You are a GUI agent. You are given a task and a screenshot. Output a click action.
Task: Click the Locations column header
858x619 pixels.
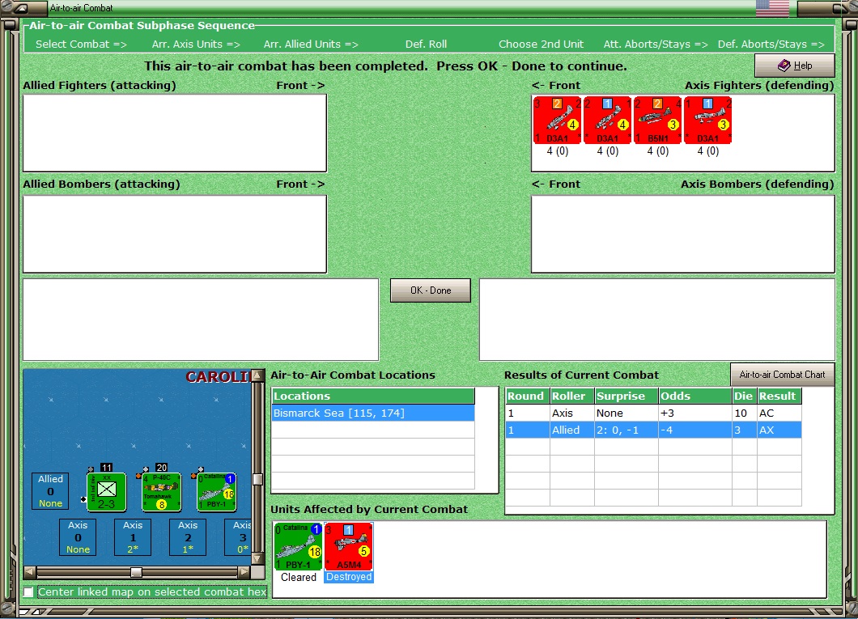pyautogui.click(x=373, y=396)
